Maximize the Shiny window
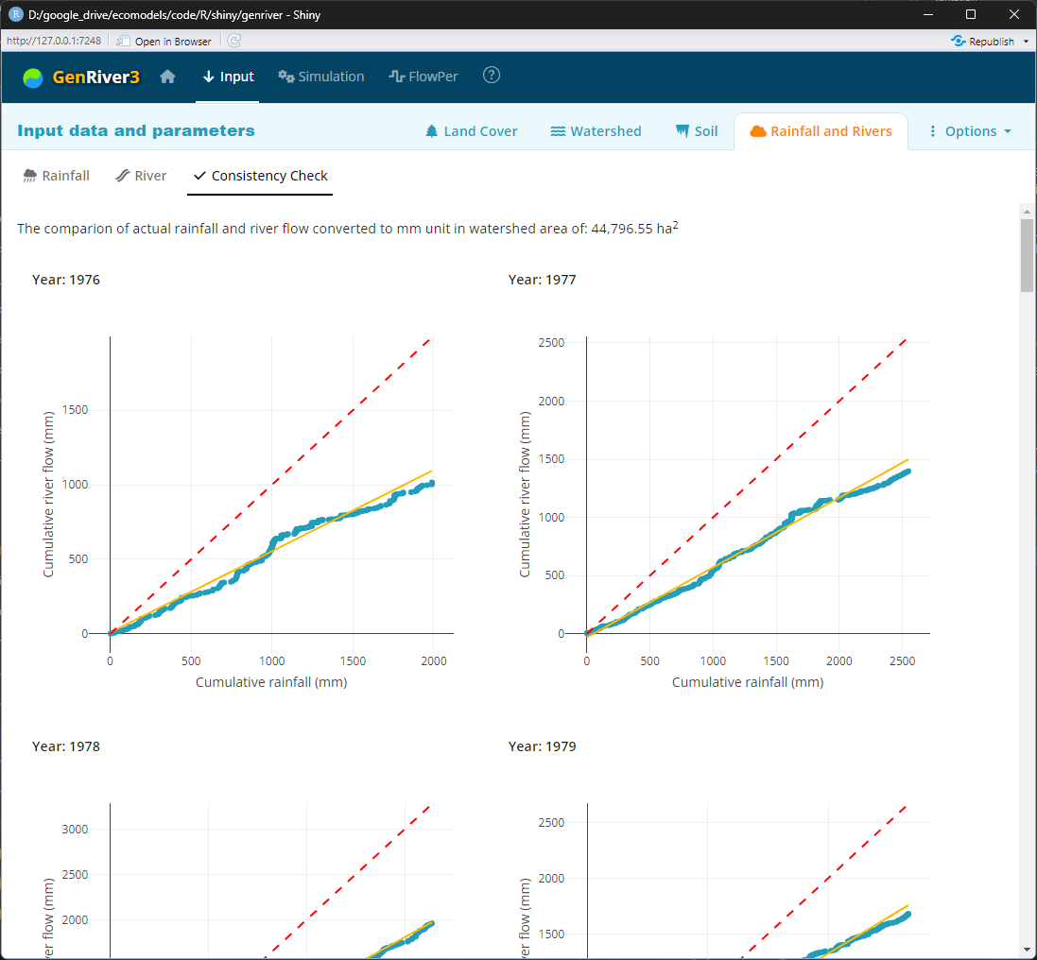This screenshot has height=960, width=1037. 971,14
